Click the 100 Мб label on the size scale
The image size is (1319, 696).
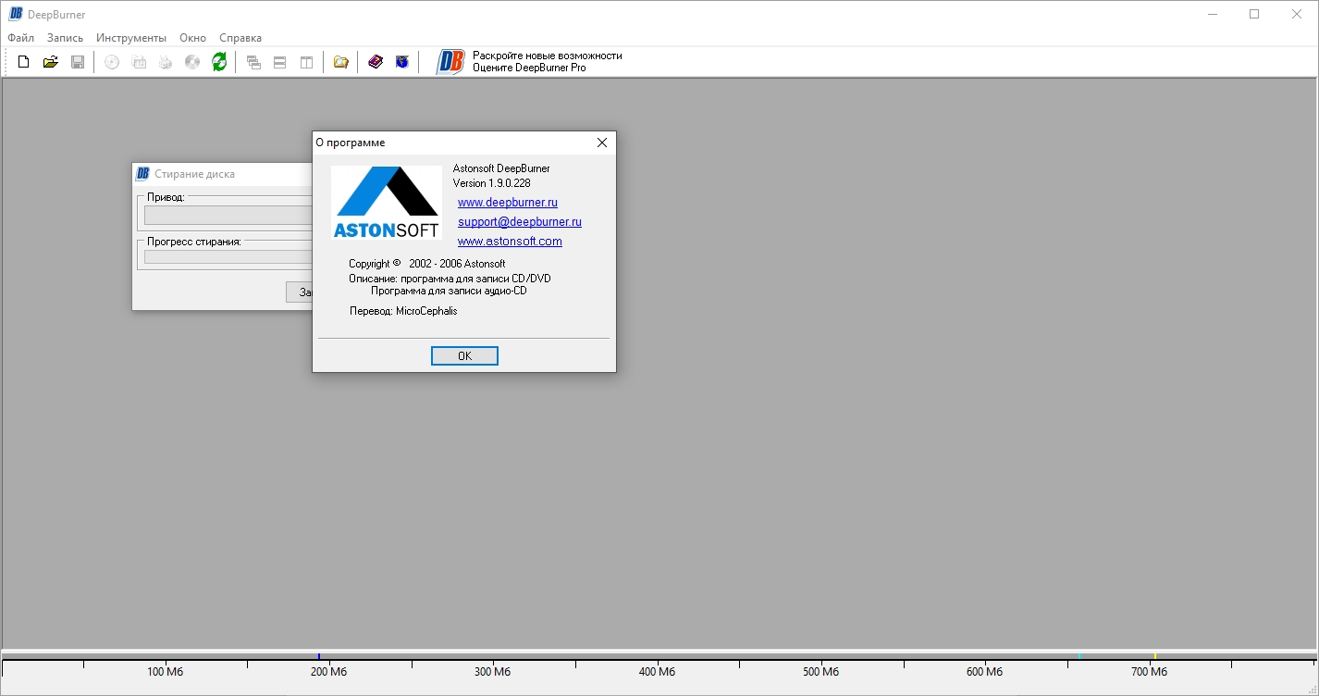click(x=166, y=672)
